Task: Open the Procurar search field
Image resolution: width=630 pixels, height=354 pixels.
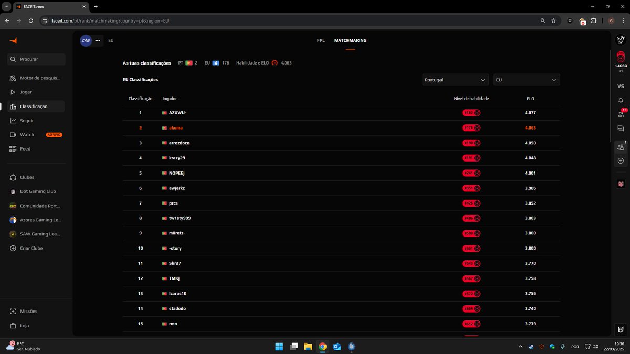Action: click(x=37, y=59)
